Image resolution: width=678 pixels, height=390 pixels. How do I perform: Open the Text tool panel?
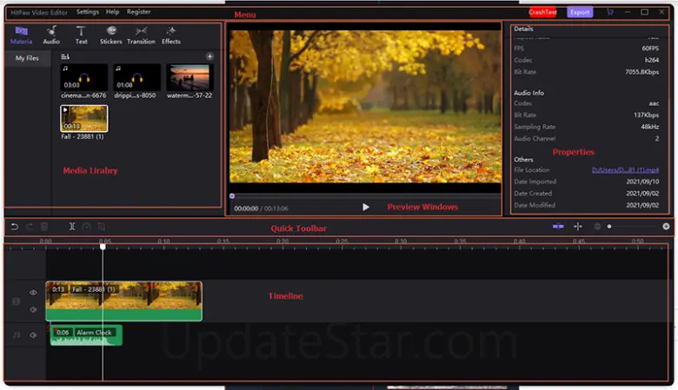pyautogui.click(x=81, y=35)
